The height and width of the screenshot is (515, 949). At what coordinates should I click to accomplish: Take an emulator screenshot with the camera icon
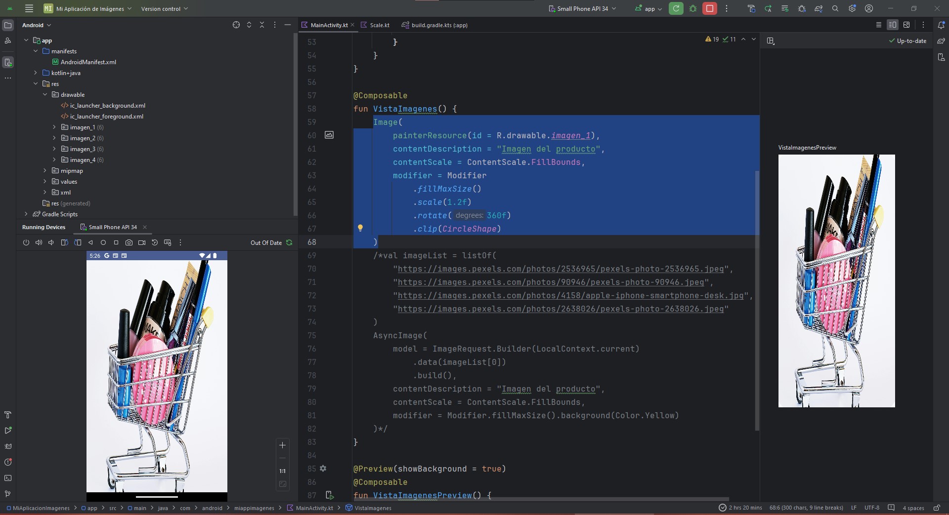[x=129, y=242]
